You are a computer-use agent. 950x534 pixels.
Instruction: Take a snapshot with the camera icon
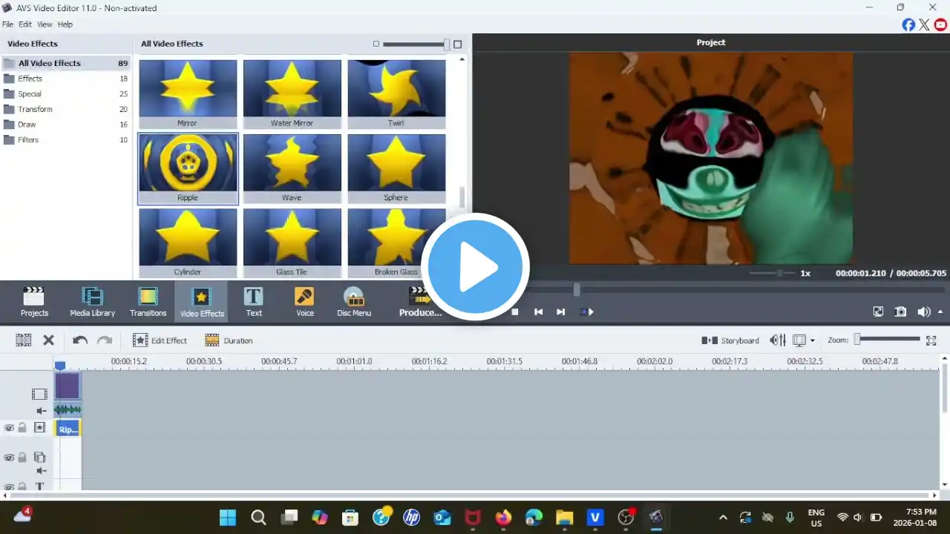click(x=900, y=312)
